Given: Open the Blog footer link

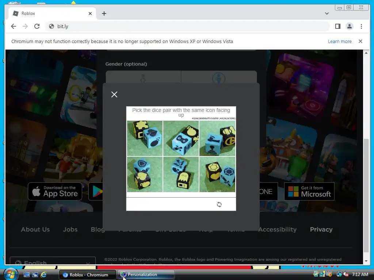Looking at the screenshot, I should [98, 230].
